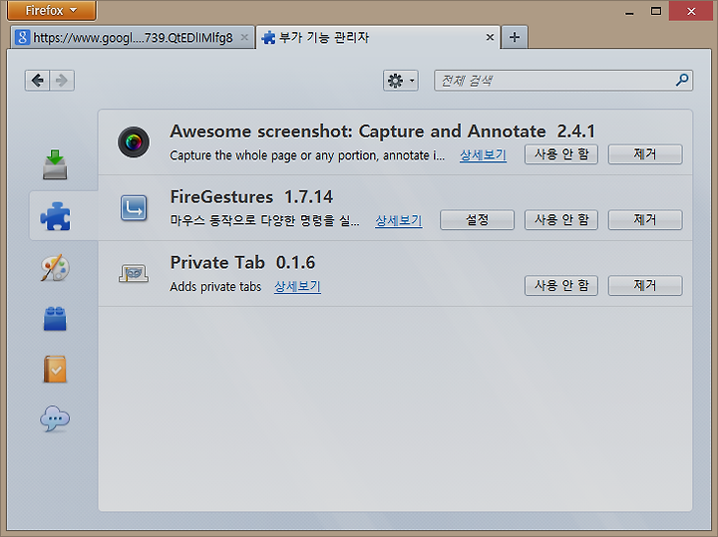Select the Extensions puzzle piece category
This screenshot has height=537, width=718.
pos(55,216)
